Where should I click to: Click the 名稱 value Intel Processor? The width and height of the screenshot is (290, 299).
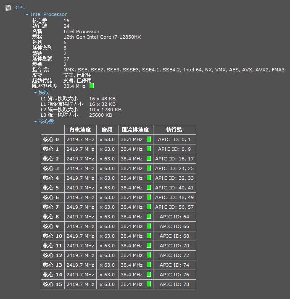tap(82, 31)
